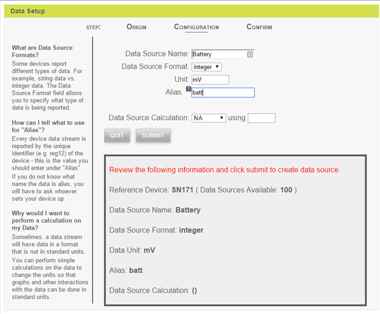Click the red review instruction text
The width and height of the screenshot is (380, 314).
point(225,169)
